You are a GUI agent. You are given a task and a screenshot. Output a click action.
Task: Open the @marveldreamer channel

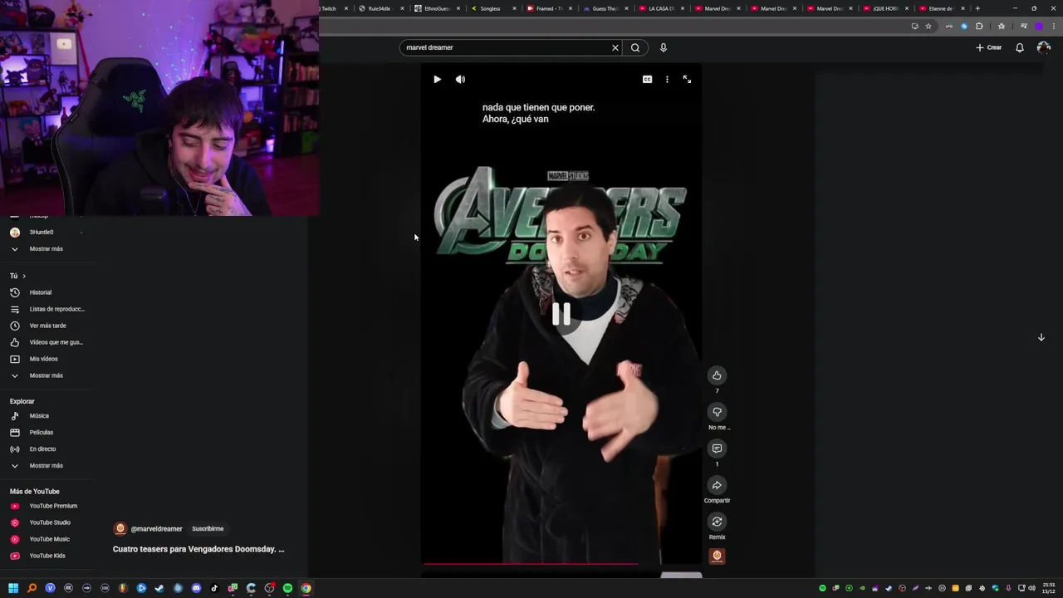(156, 529)
